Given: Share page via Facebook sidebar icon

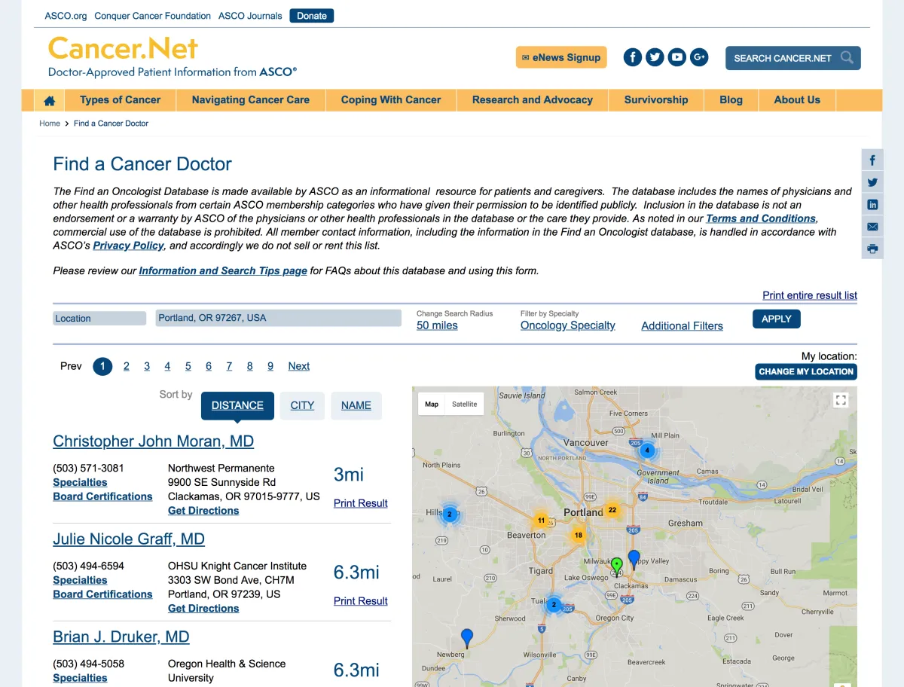Looking at the screenshot, I should pyautogui.click(x=872, y=160).
